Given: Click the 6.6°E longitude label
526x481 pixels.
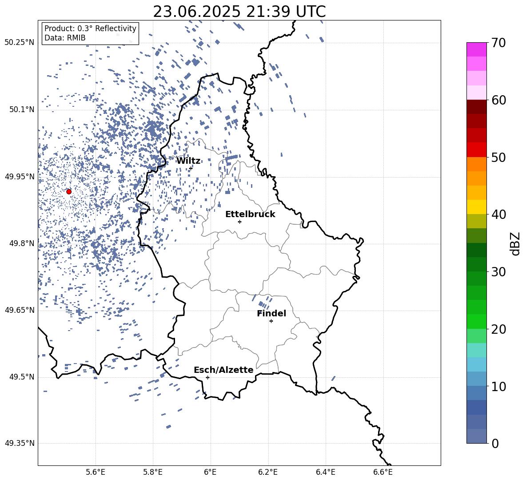Looking at the screenshot, I should pos(383,473).
